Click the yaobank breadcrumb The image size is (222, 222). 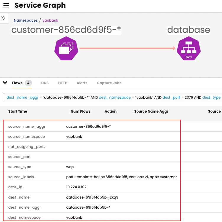click(50, 20)
